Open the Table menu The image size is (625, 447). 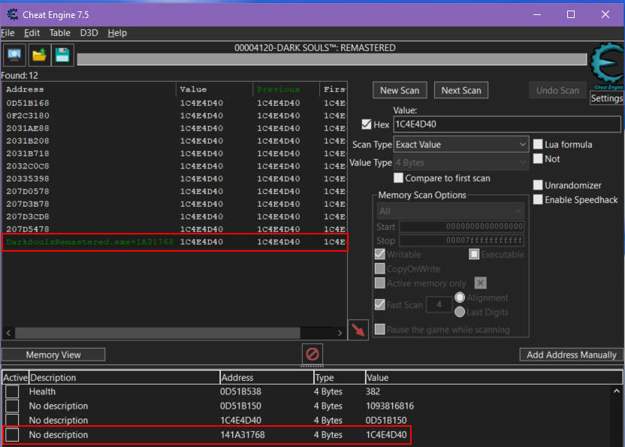[x=60, y=33]
